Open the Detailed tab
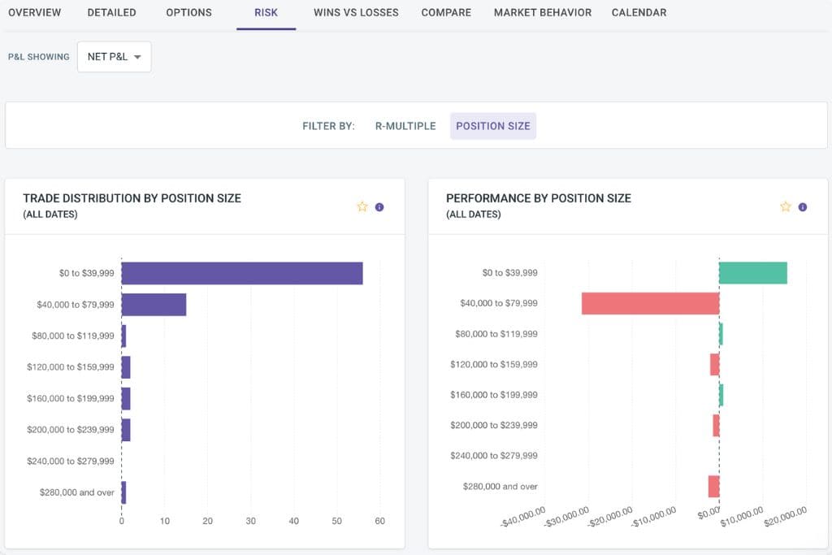 [111, 12]
